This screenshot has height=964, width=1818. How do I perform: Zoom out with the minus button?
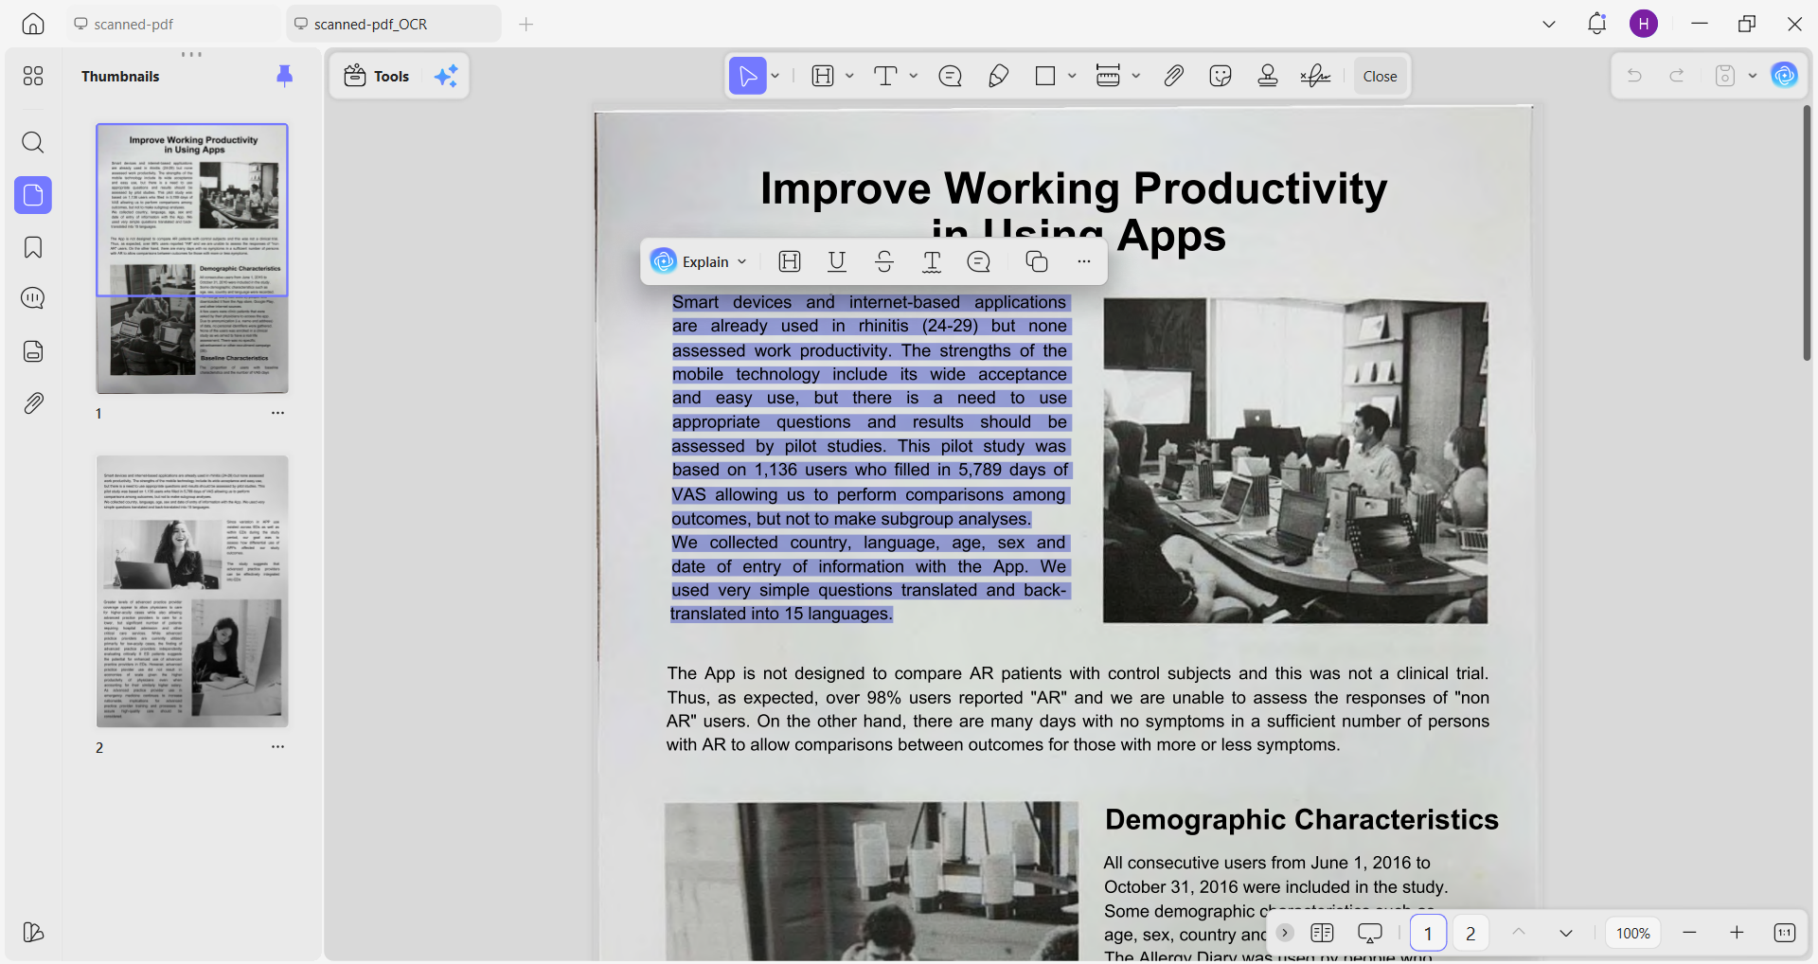(x=1689, y=933)
